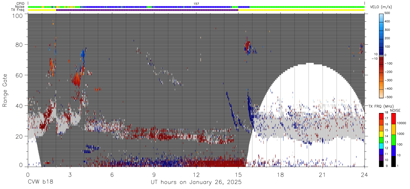Click the 1 tick on NOISE scale

(x=397, y=166)
